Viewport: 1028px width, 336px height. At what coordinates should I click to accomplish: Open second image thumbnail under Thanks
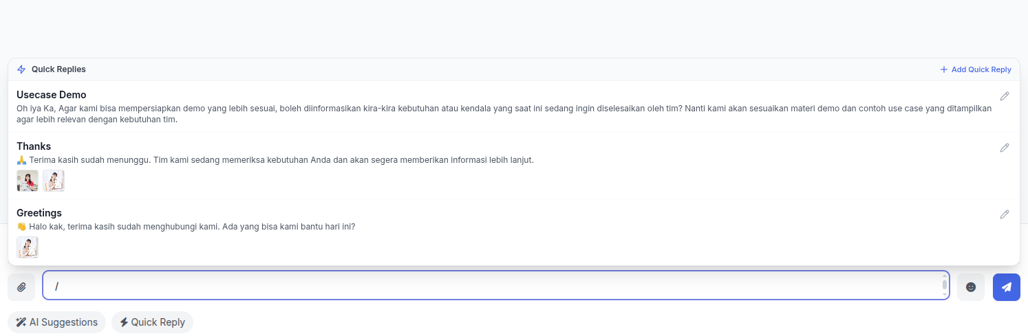coord(54,181)
